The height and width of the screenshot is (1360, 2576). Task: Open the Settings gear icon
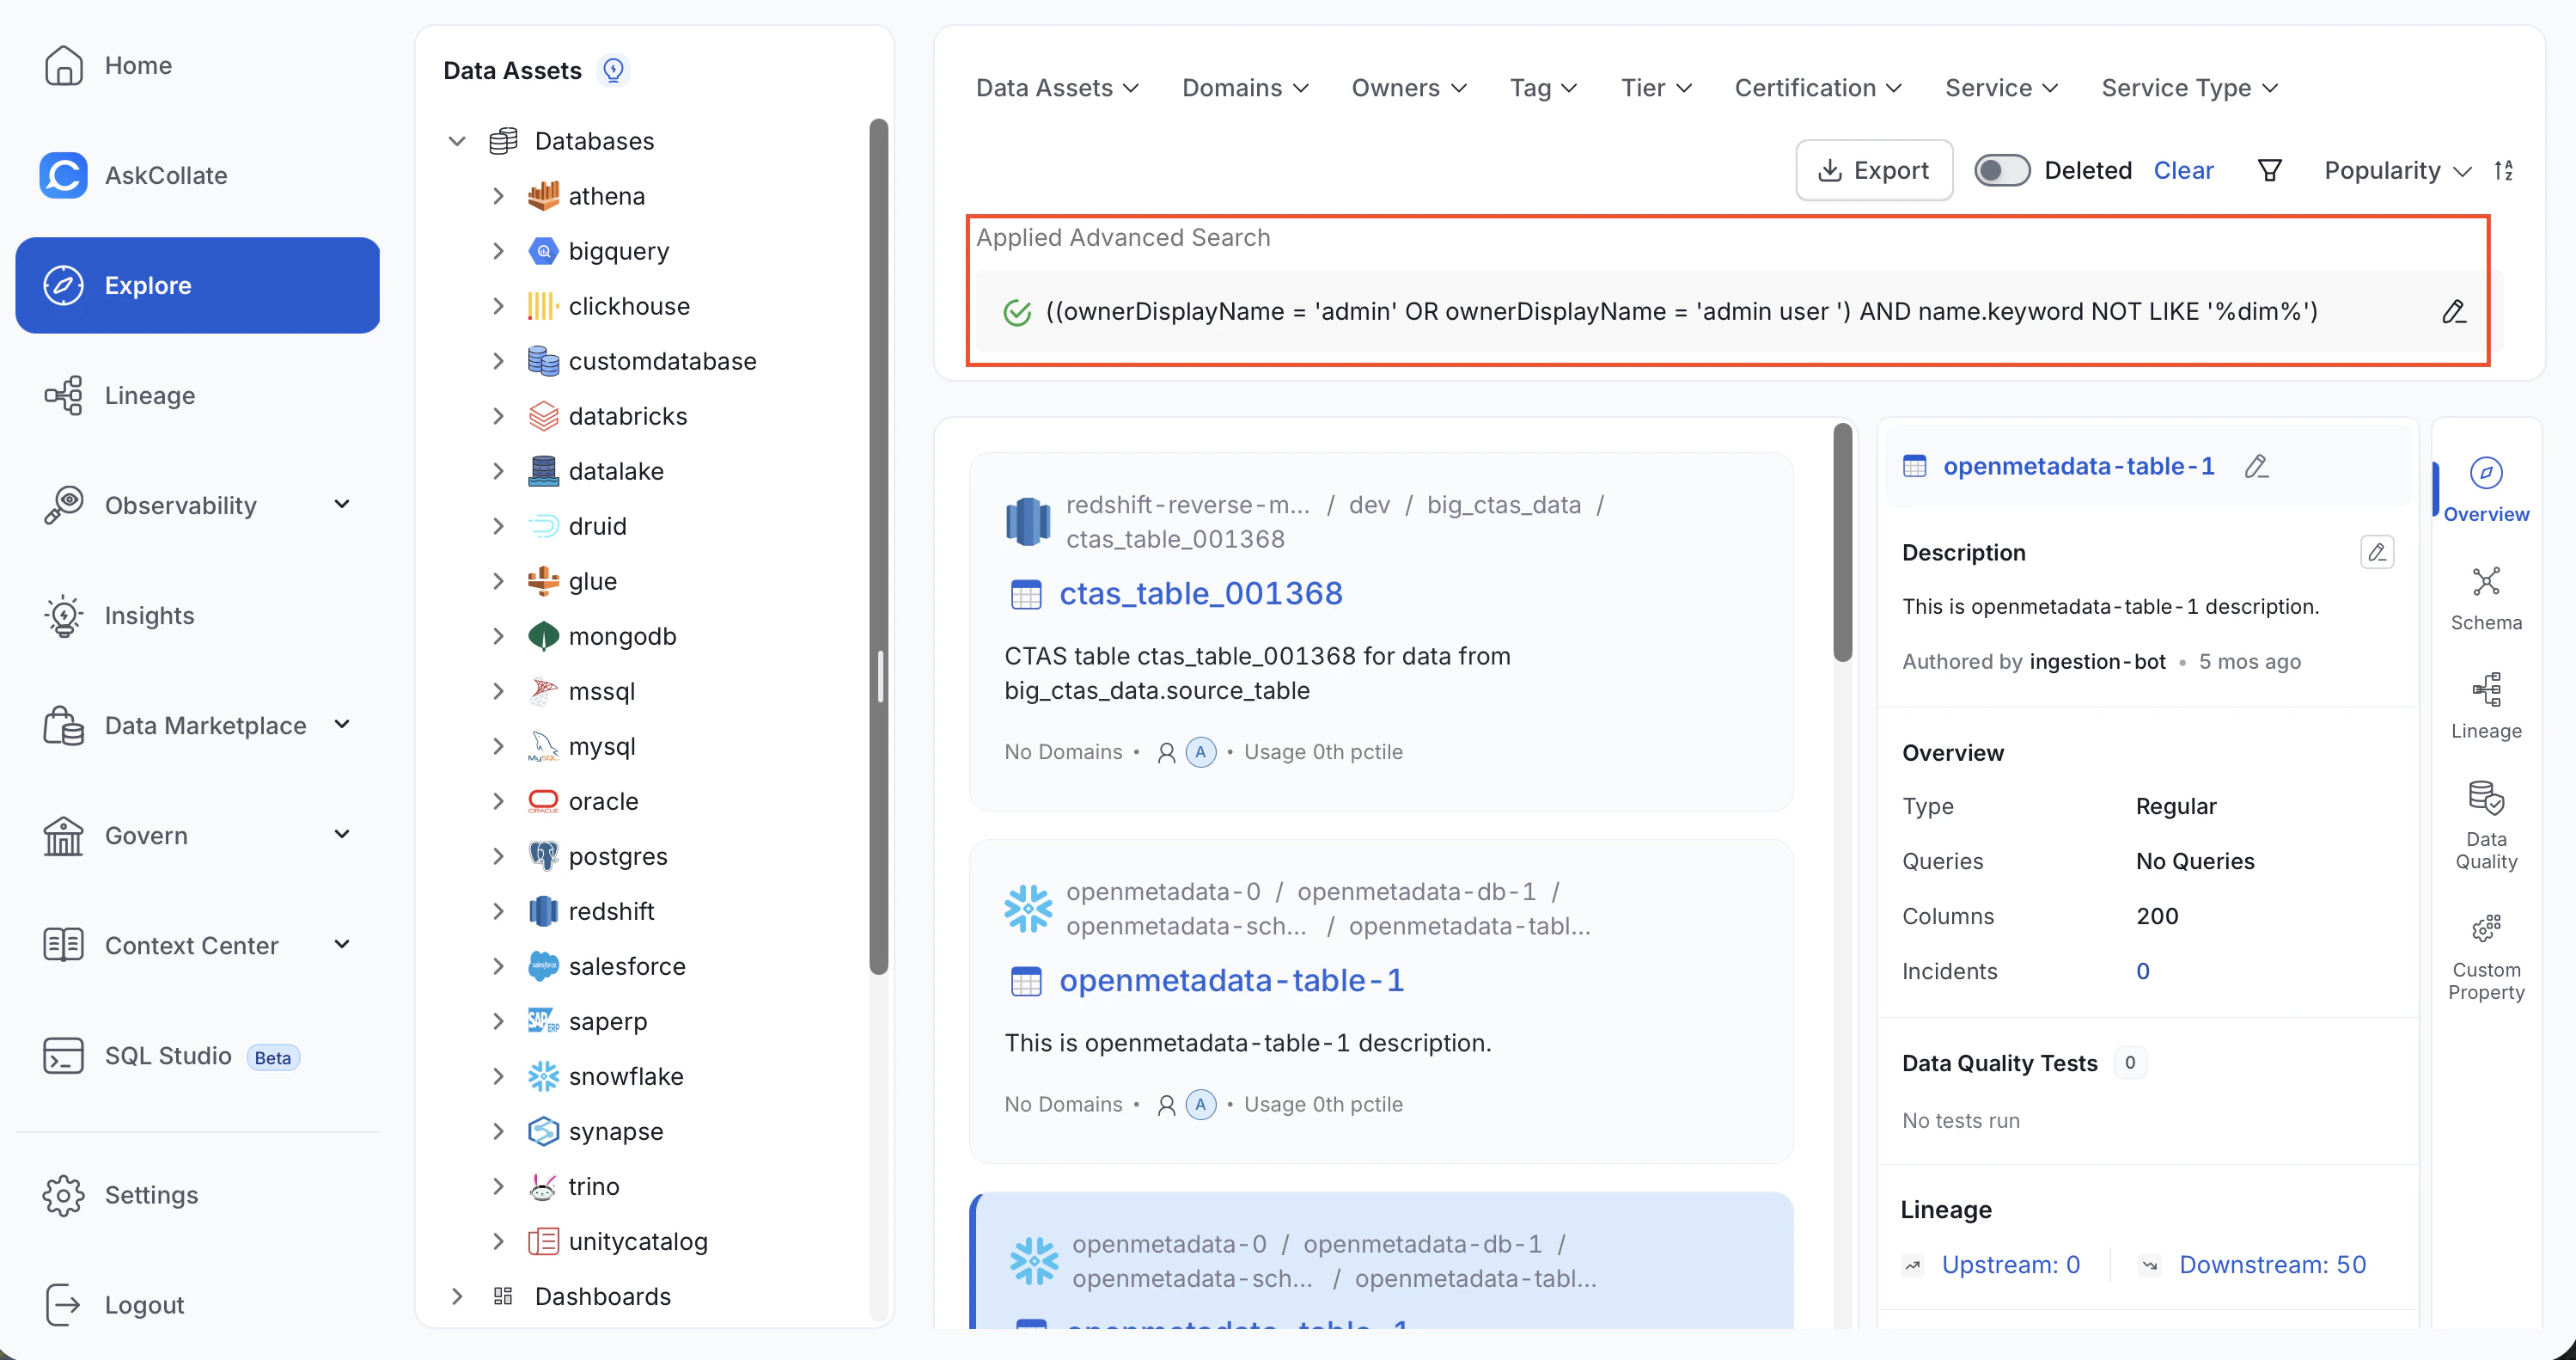pos(63,1195)
